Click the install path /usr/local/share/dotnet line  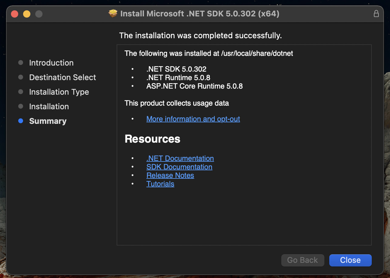pos(209,53)
